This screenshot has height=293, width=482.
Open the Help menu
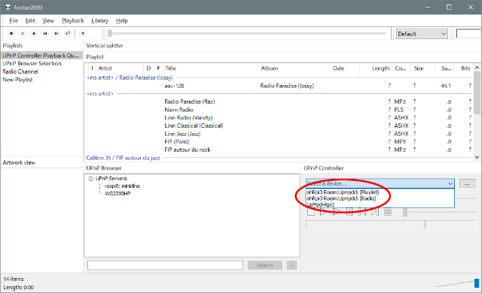pos(122,20)
